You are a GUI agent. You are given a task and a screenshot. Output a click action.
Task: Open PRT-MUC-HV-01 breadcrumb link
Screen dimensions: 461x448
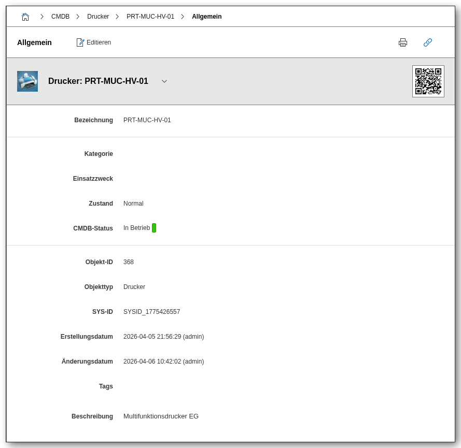[150, 17]
